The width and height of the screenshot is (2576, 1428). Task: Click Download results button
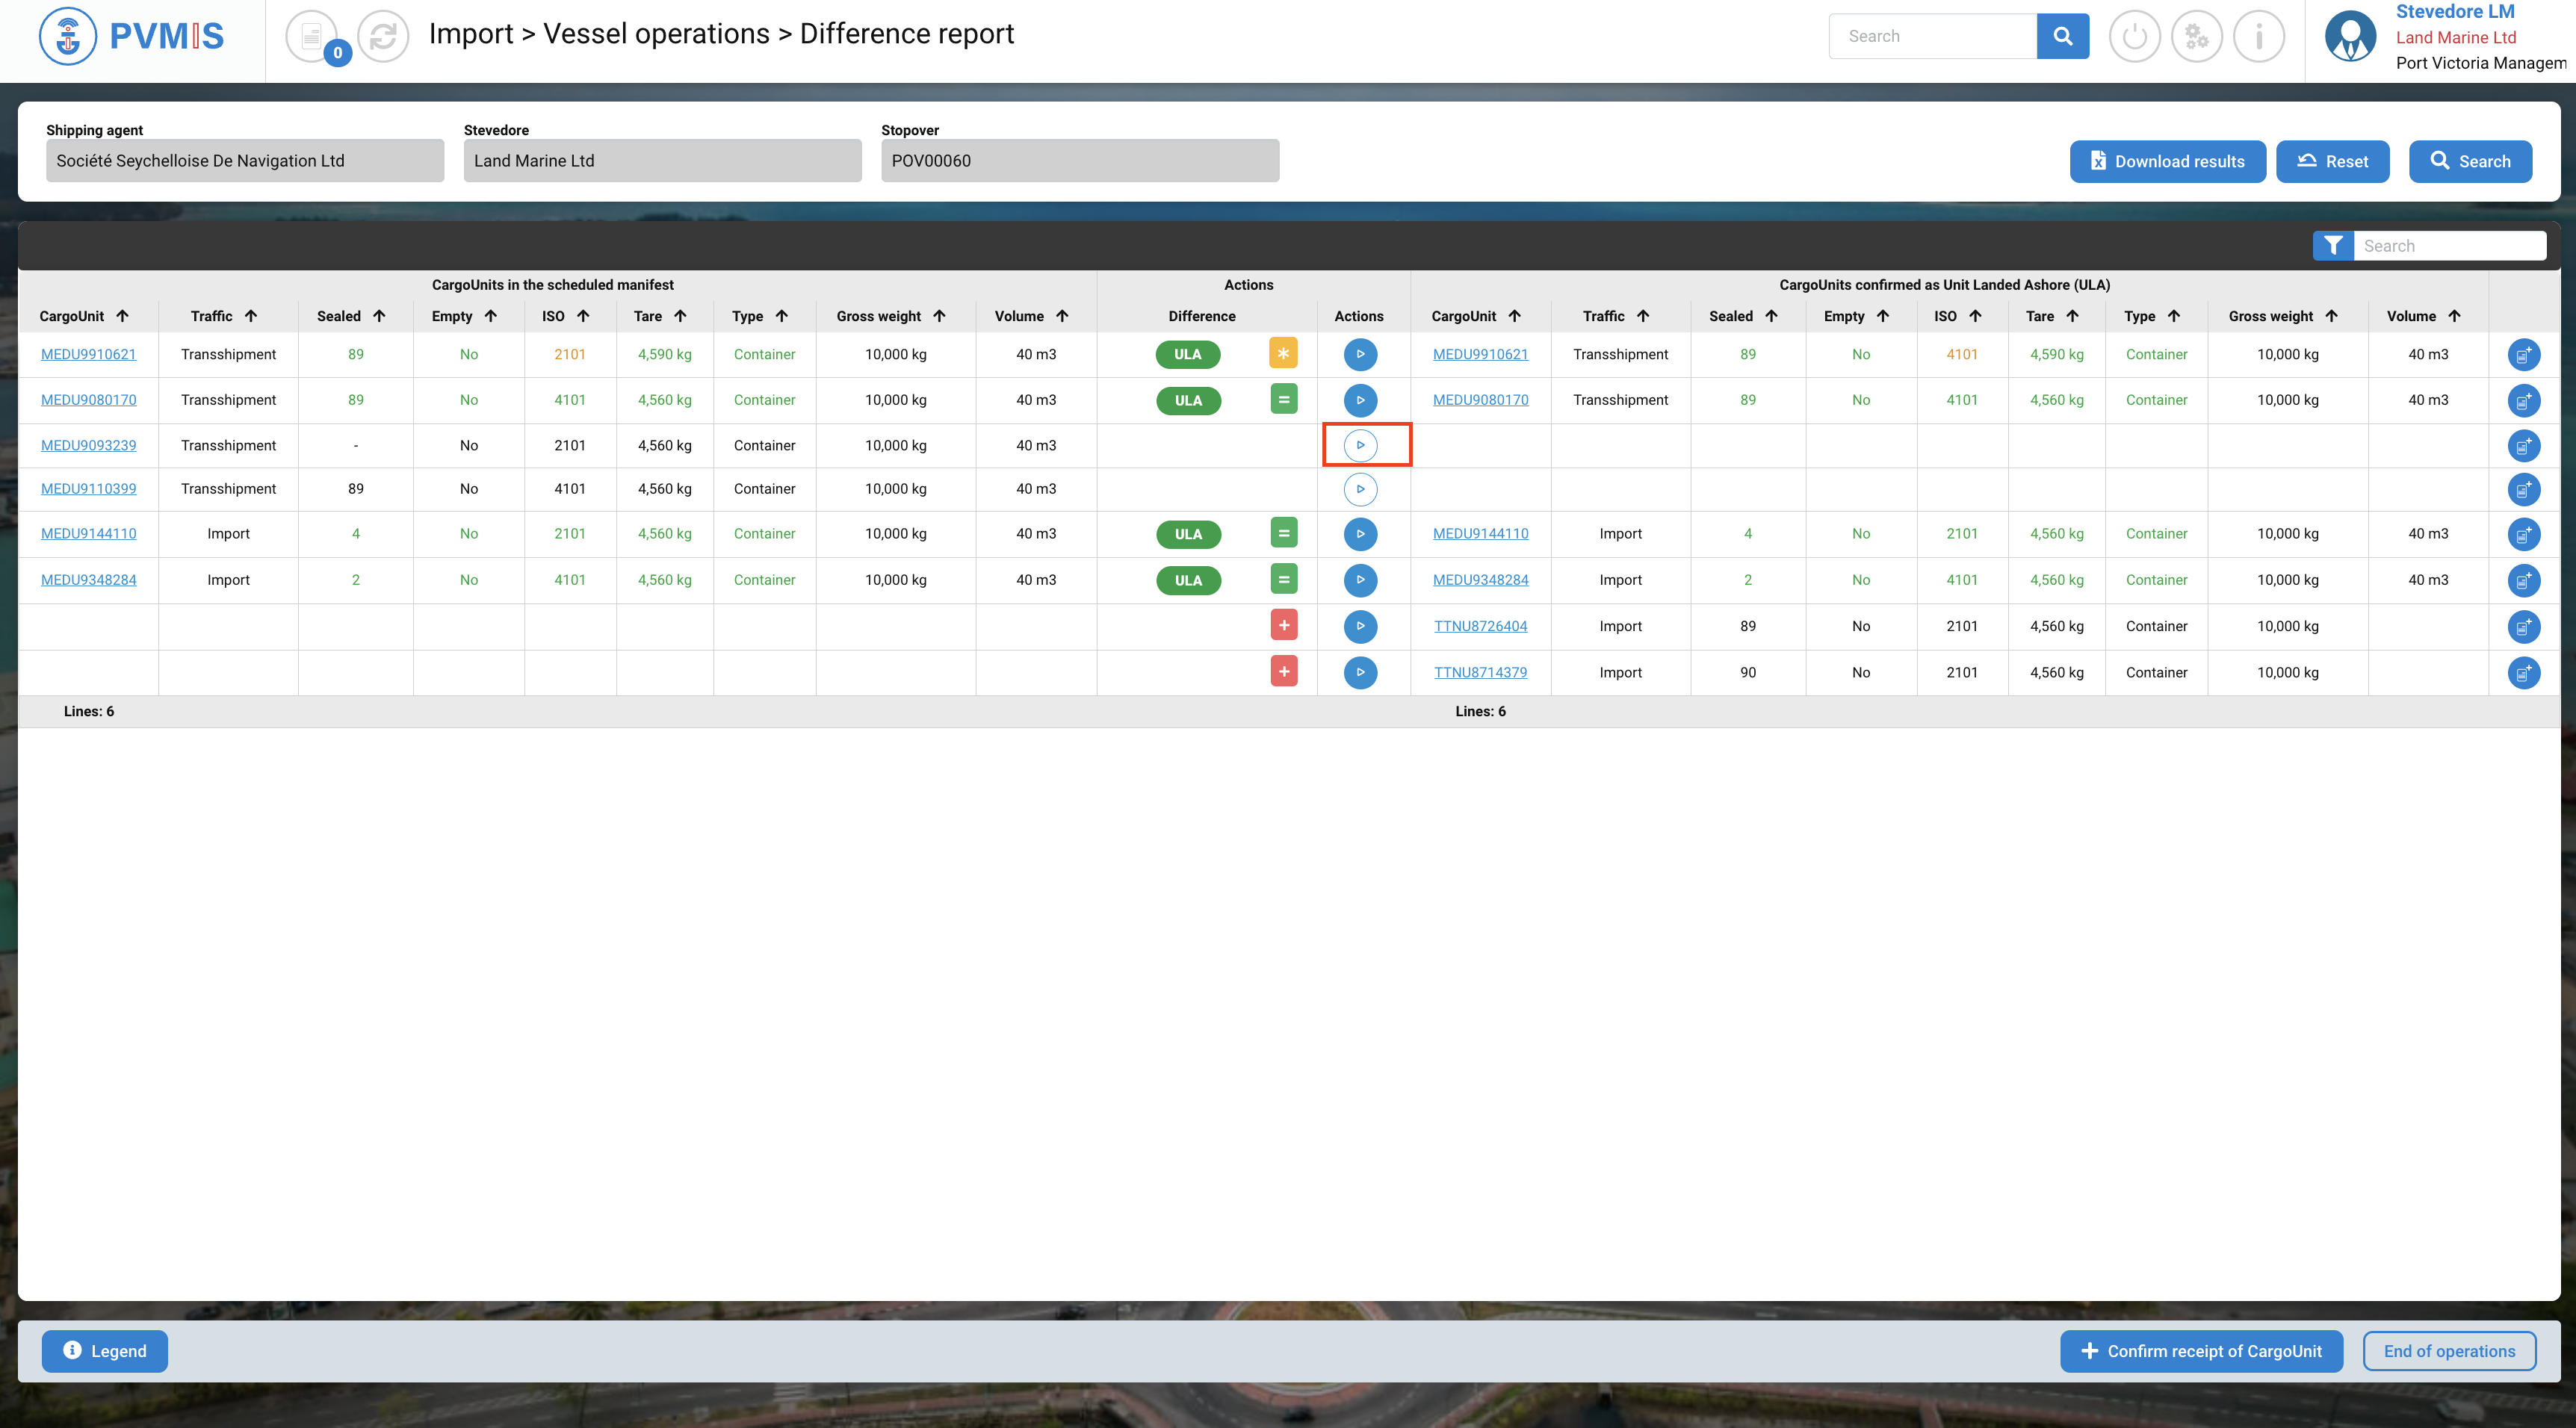pos(2167,161)
